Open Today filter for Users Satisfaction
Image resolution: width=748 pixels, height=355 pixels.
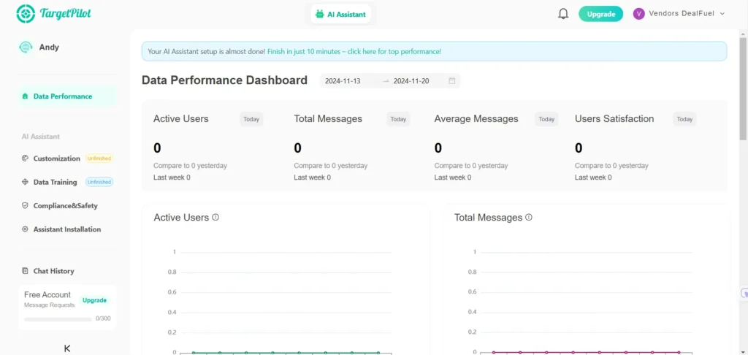pyautogui.click(x=684, y=119)
